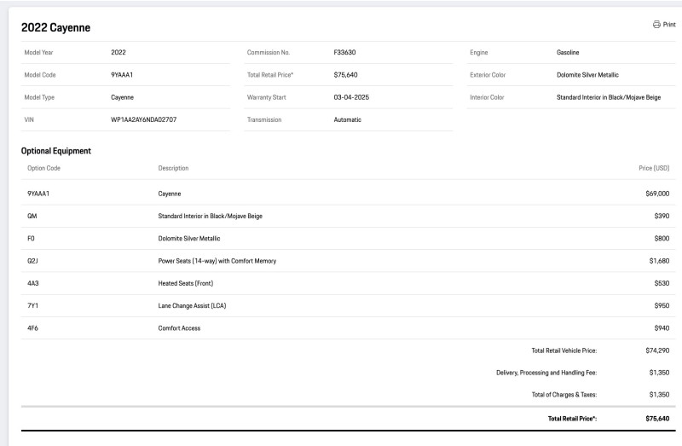Screen dimensions: 682x446
Task: Select interior color value in summary section
Action: [609, 97]
